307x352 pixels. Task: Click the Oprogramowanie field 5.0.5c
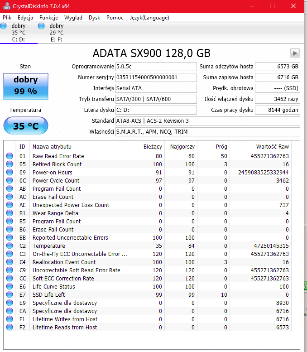(x=156, y=67)
